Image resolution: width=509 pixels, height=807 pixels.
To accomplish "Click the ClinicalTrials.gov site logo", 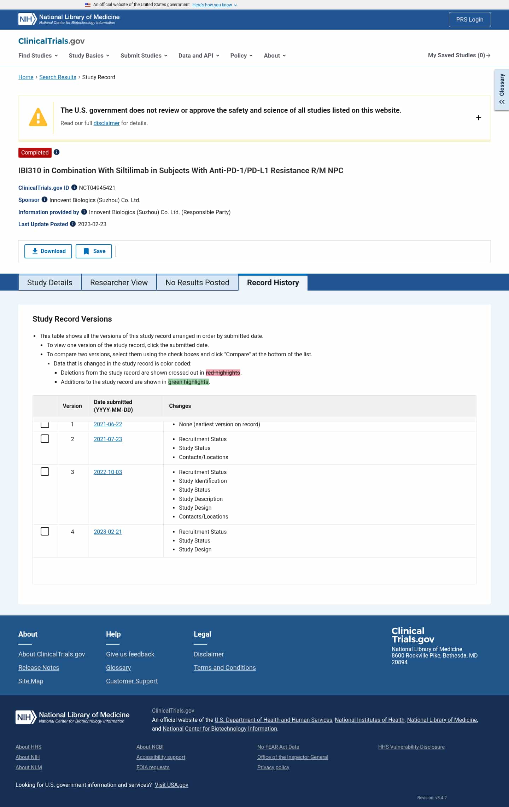I will tap(52, 41).
